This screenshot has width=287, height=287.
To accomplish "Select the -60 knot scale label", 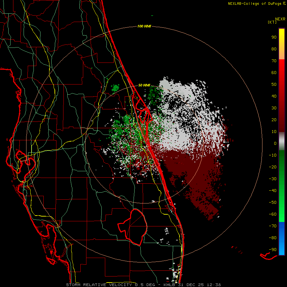I will [273, 214].
